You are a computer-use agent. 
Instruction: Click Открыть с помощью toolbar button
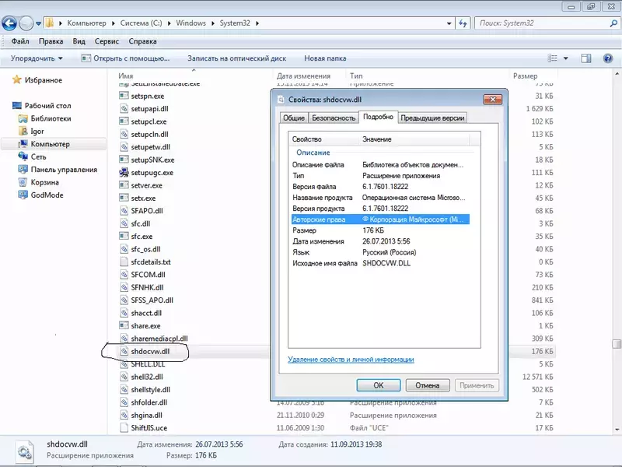click(x=125, y=58)
